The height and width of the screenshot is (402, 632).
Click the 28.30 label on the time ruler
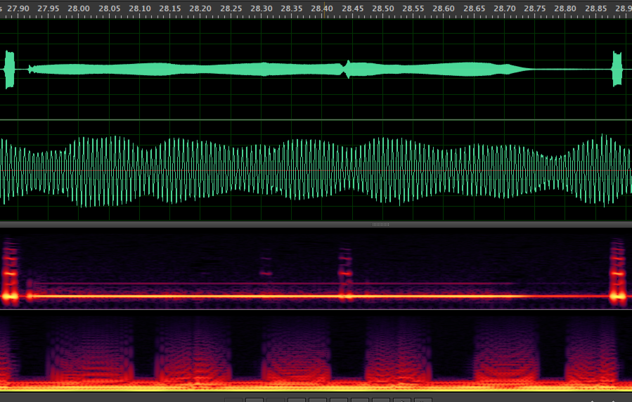[261, 8]
